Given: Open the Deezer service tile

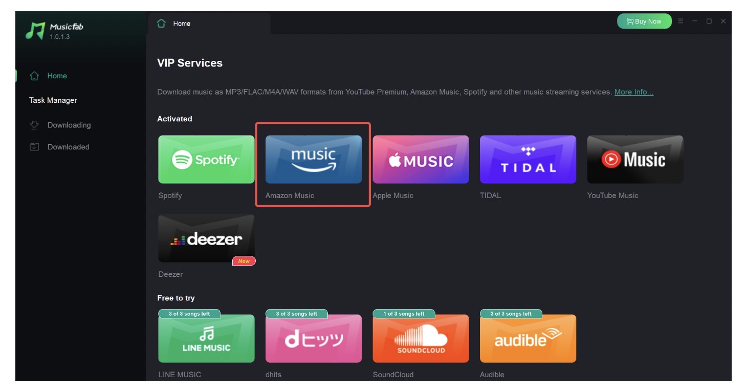Looking at the screenshot, I should [x=206, y=238].
